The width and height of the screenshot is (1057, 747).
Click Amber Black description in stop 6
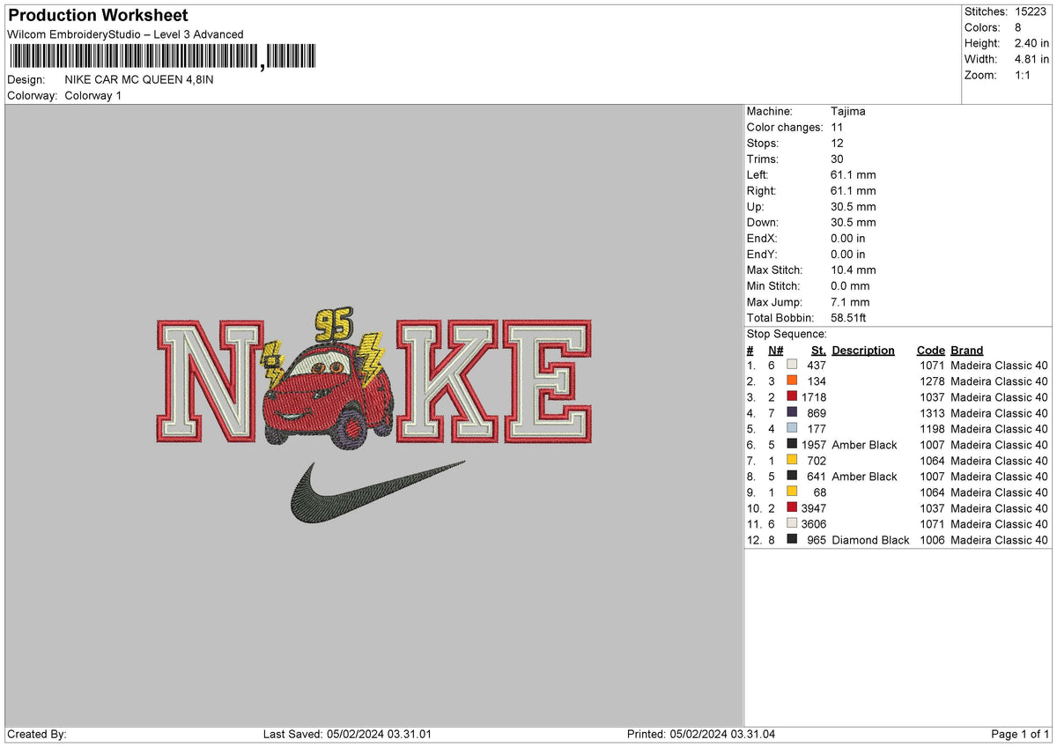pos(864,445)
